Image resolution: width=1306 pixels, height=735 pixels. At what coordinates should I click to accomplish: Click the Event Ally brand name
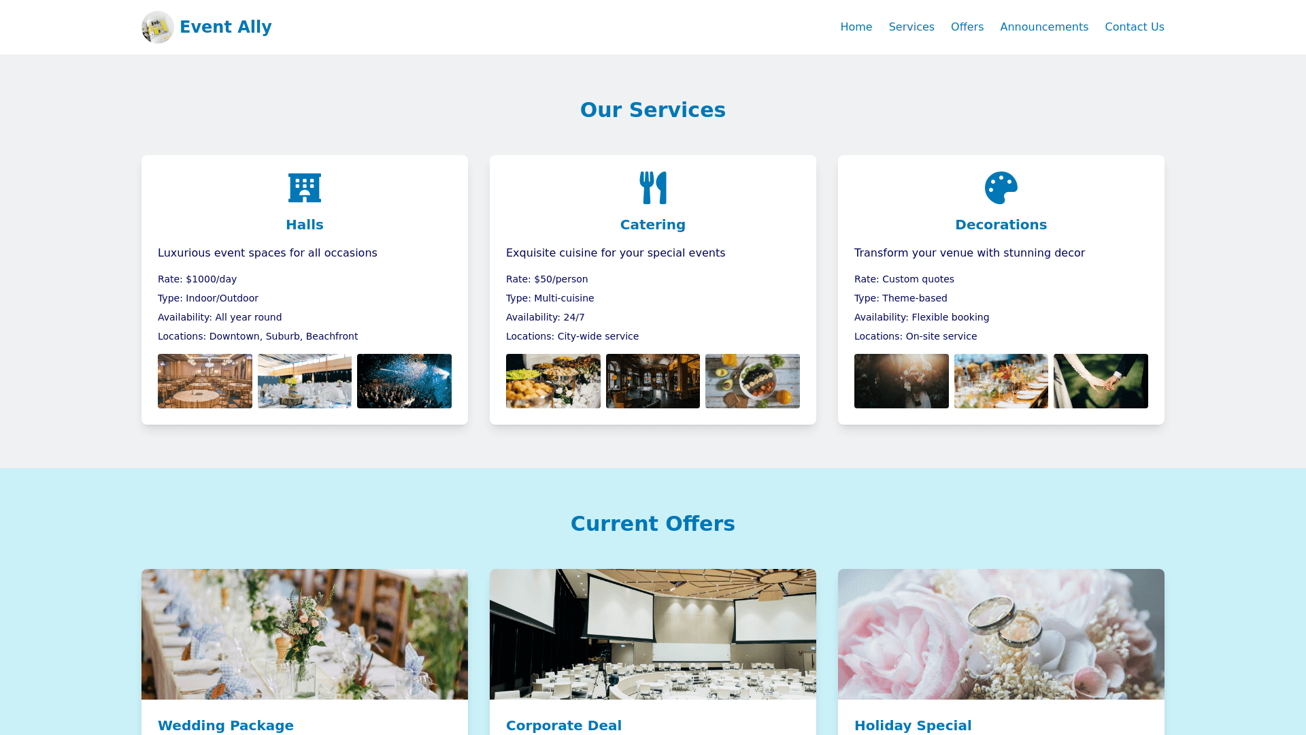[225, 27]
